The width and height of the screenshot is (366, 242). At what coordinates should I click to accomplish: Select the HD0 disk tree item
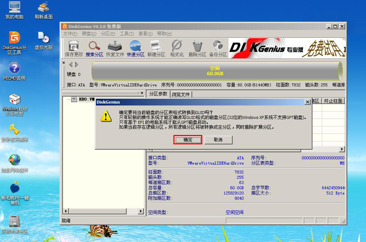83,99
